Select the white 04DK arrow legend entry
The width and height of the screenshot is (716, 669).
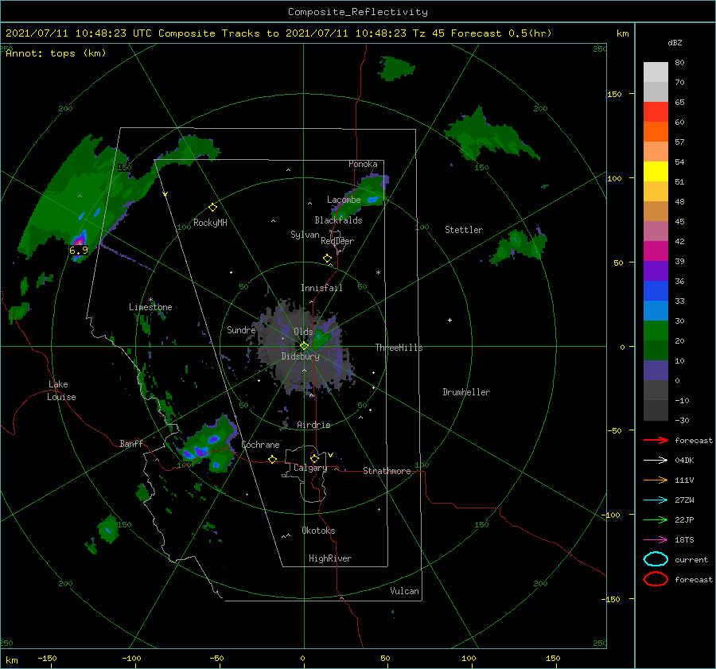pyautogui.click(x=656, y=461)
